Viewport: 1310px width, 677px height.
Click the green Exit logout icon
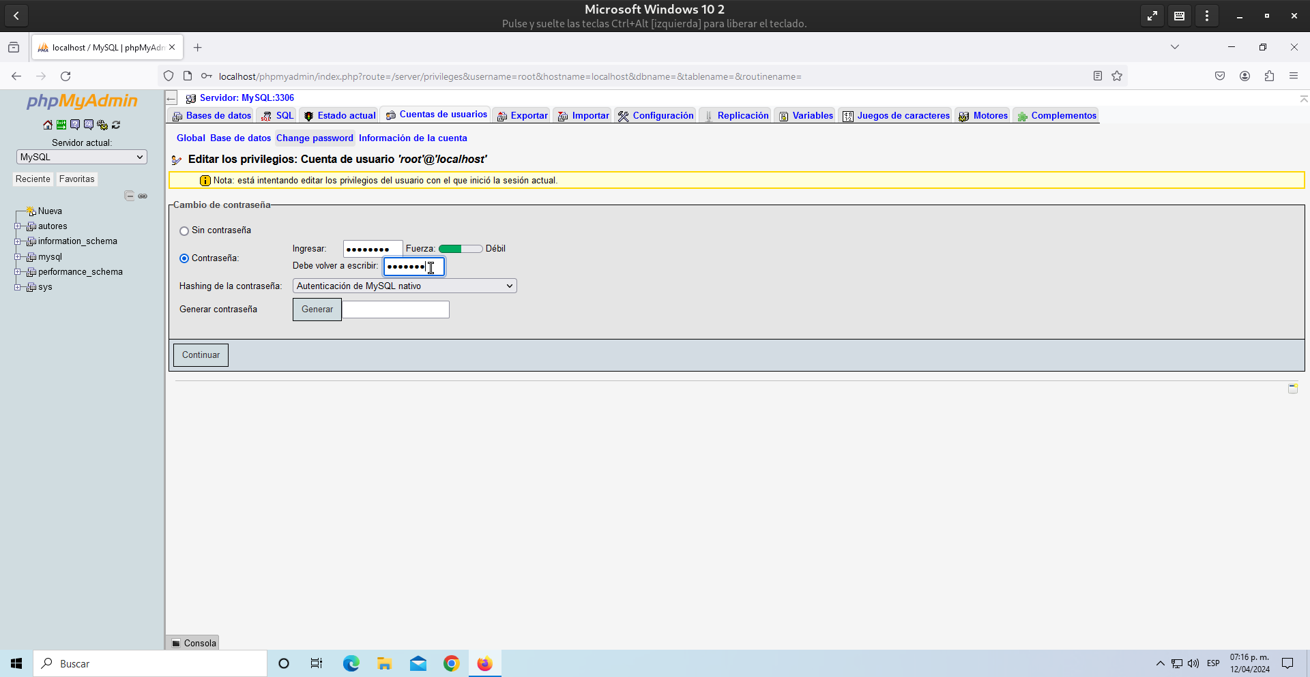tap(61, 125)
